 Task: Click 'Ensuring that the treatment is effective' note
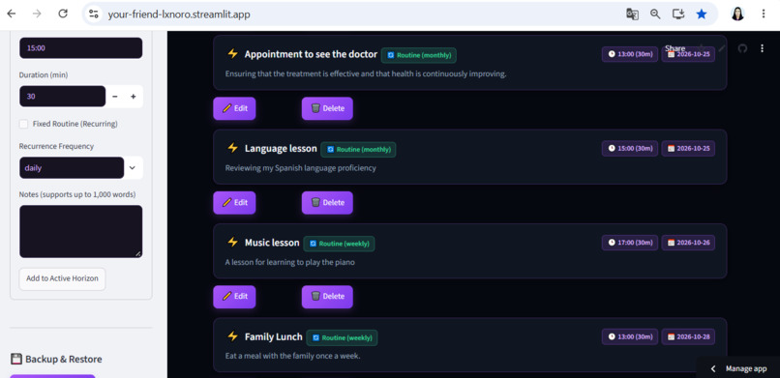pos(366,74)
